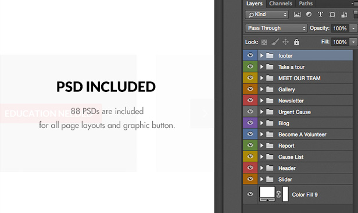Click link icon on Color Fill 9
The height and width of the screenshot is (213, 358).
(278, 194)
